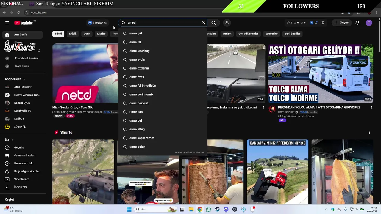
Task: Click the Oluştur create button
Action: coord(341,23)
